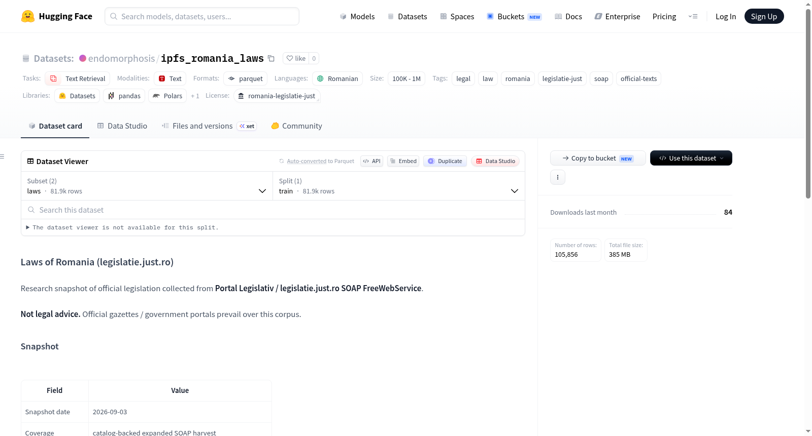Open the Data Studio button in viewer header
812x436 pixels.
click(x=495, y=161)
